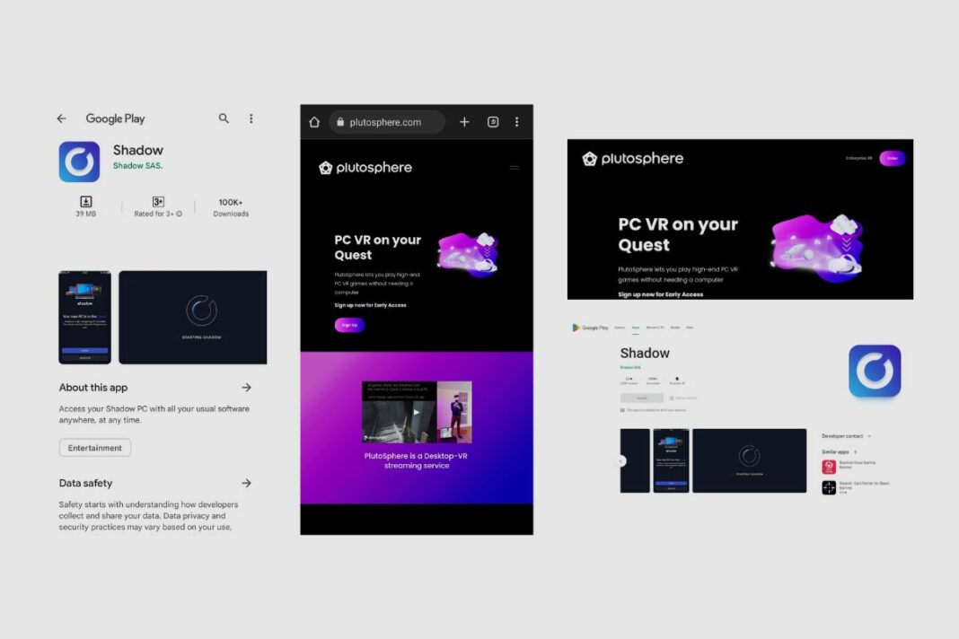Click the back arrow on Google Play
This screenshot has width=959, height=639.
[60, 118]
